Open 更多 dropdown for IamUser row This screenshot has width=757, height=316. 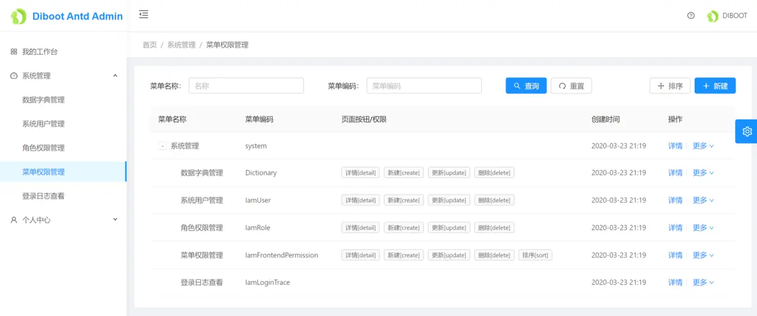(x=703, y=200)
